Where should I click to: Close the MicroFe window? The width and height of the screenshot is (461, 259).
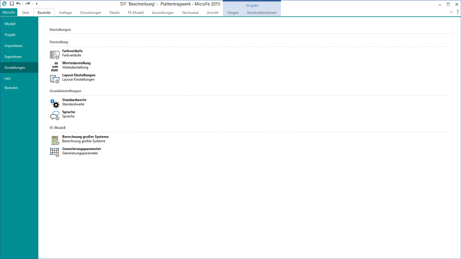click(x=456, y=4)
